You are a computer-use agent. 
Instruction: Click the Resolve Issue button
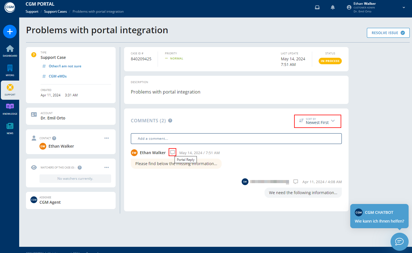point(388,33)
